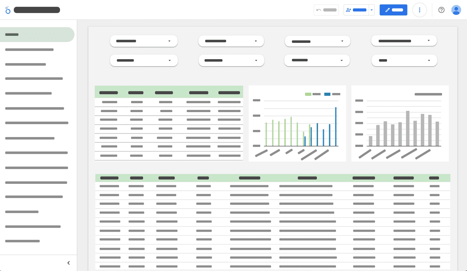Click the user account avatar
Screen dimensions: 467x271
coord(456,10)
